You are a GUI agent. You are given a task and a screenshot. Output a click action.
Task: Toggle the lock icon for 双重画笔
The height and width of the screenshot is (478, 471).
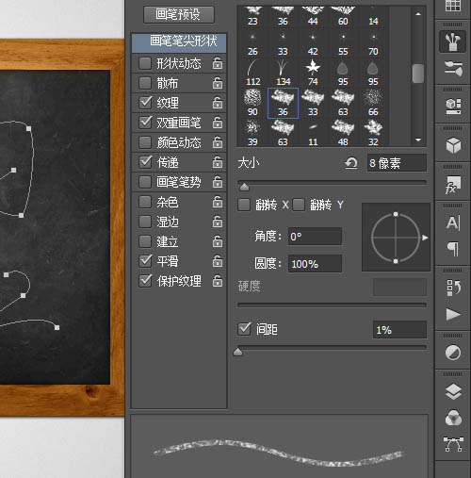point(218,123)
